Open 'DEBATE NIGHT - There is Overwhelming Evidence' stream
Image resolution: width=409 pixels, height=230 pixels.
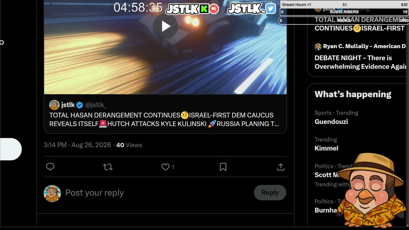(x=360, y=62)
